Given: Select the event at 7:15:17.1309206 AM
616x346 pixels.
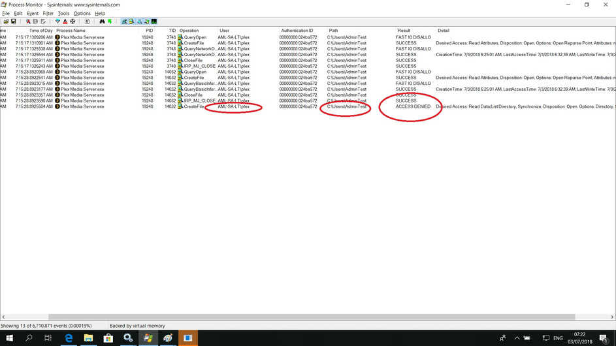Looking at the screenshot, I should pyautogui.click(x=308, y=37).
